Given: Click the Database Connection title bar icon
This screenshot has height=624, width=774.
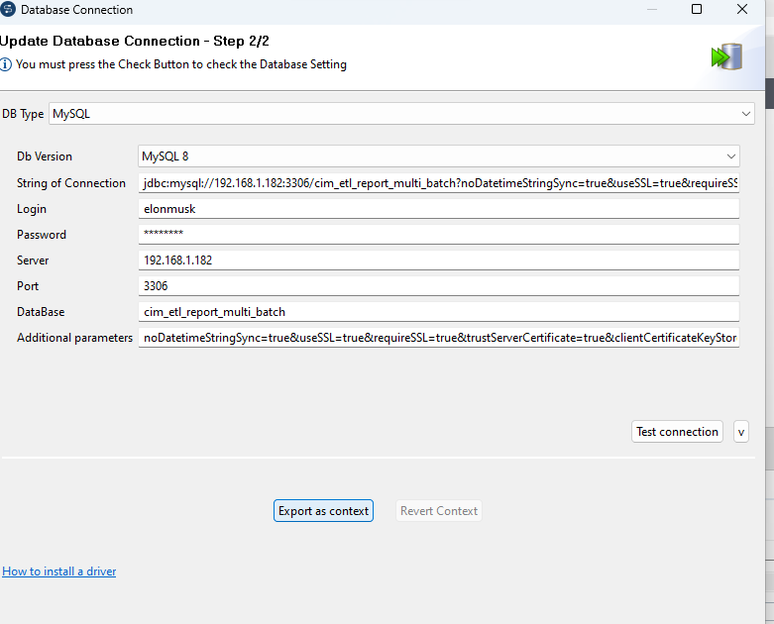Looking at the screenshot, I should pyautogui.click(x=9, y=10).
